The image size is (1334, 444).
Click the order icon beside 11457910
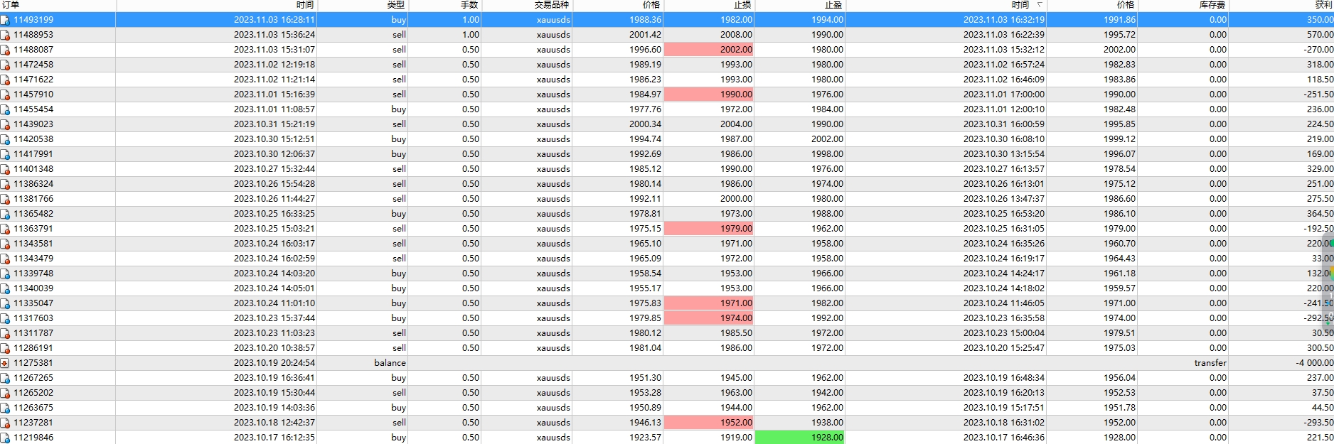5,94
